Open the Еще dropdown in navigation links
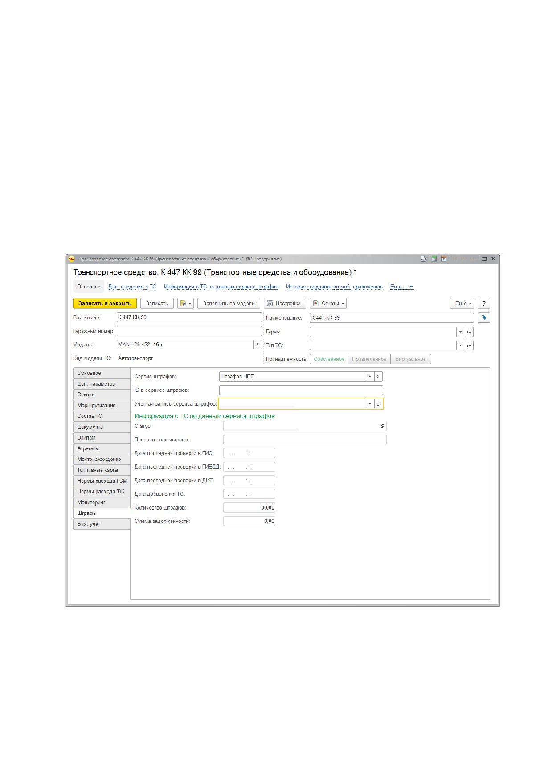Screen dimensions: 552x781 pos(402,287)
